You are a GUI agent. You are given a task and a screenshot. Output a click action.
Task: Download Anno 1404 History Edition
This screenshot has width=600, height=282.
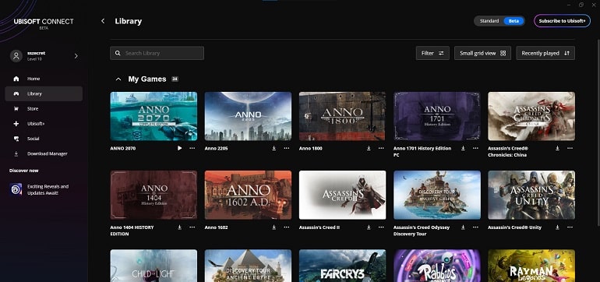point(179,227)
